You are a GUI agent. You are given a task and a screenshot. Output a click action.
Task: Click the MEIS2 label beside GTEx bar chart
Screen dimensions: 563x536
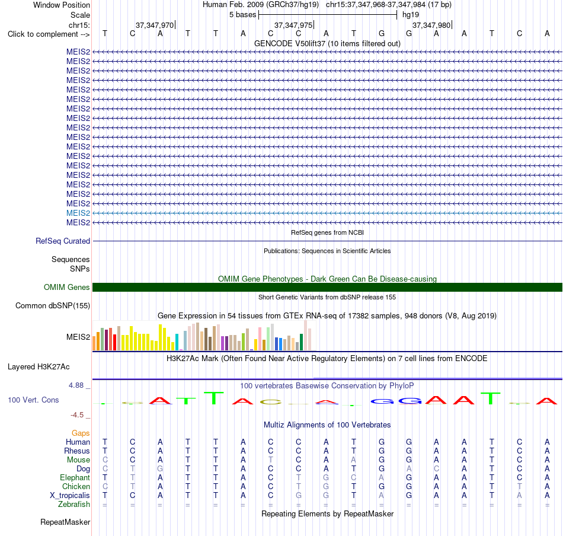(78, 337)
